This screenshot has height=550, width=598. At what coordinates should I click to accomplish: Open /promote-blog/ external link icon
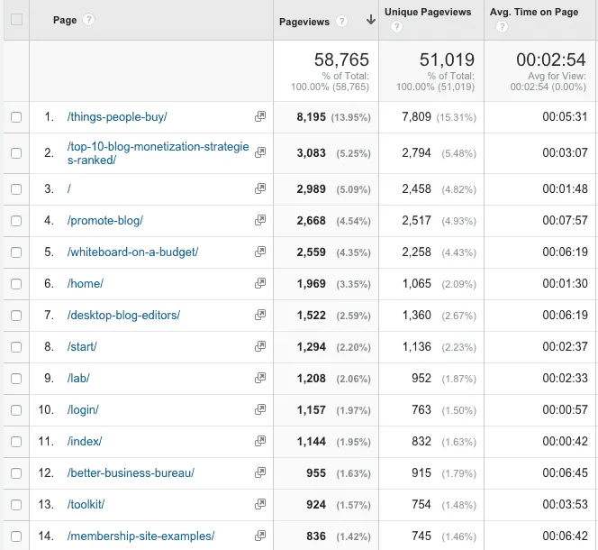(260, 220)
